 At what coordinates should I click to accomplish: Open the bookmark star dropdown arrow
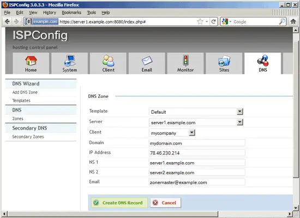207,22
